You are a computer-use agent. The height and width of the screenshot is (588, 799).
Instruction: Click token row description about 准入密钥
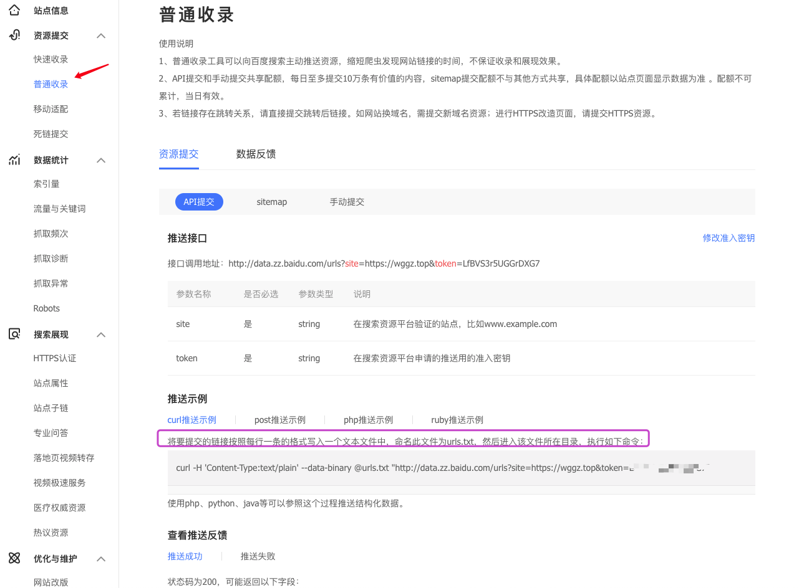pos(432,358)
